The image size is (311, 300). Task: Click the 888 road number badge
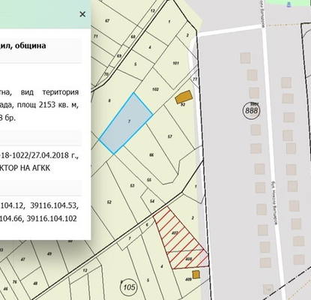(x=251, y=110)
